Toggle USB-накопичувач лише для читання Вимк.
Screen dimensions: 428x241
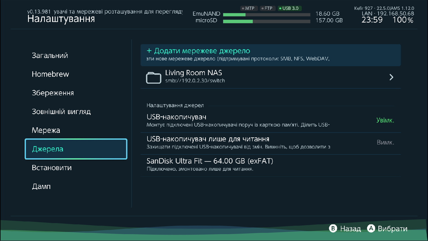click(x=385, y=142)
